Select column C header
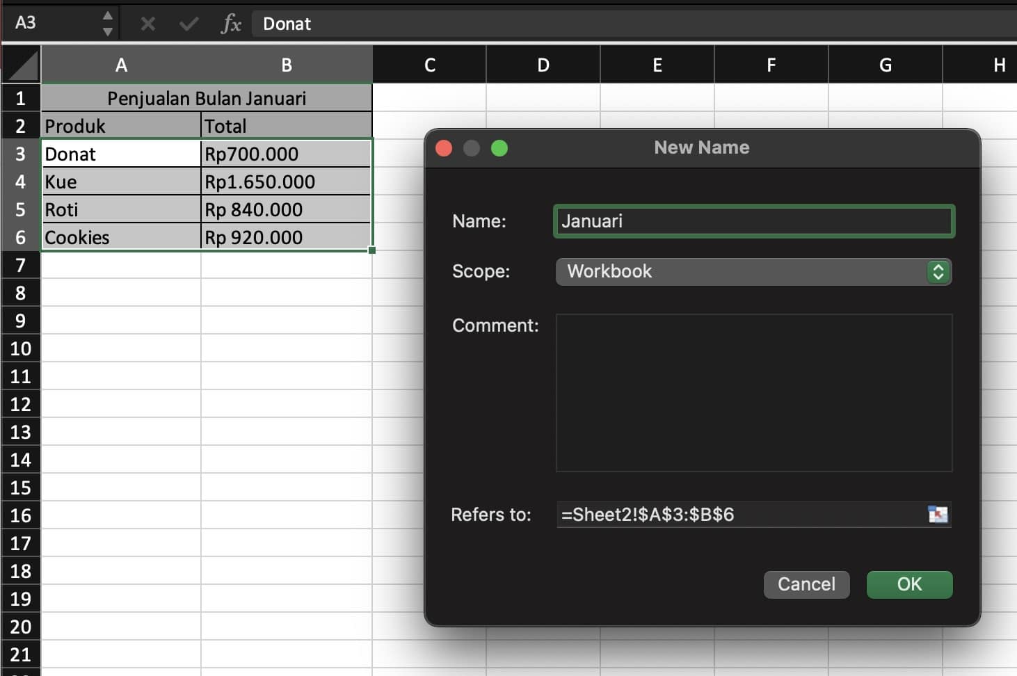The height and width of the screenshot is (676, 1017). (x=429, y=64)
